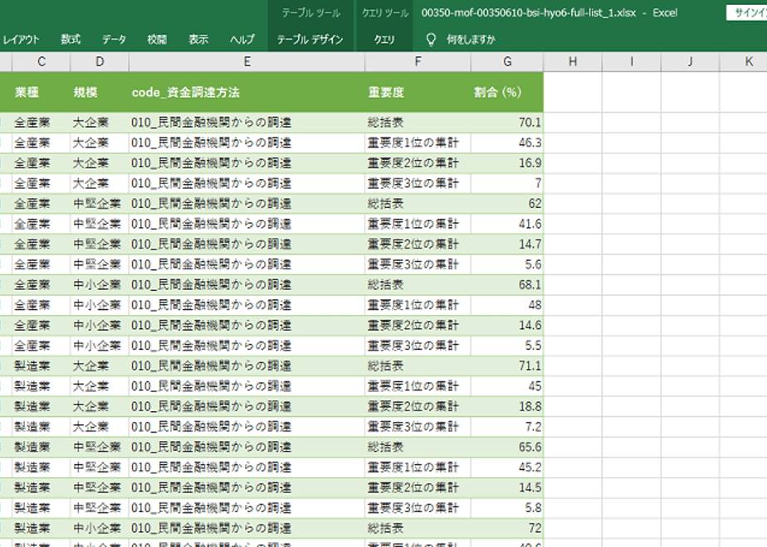Select the cell with value 48
The height and width of the screenshot is (547, 767).
tap(507, 305)
